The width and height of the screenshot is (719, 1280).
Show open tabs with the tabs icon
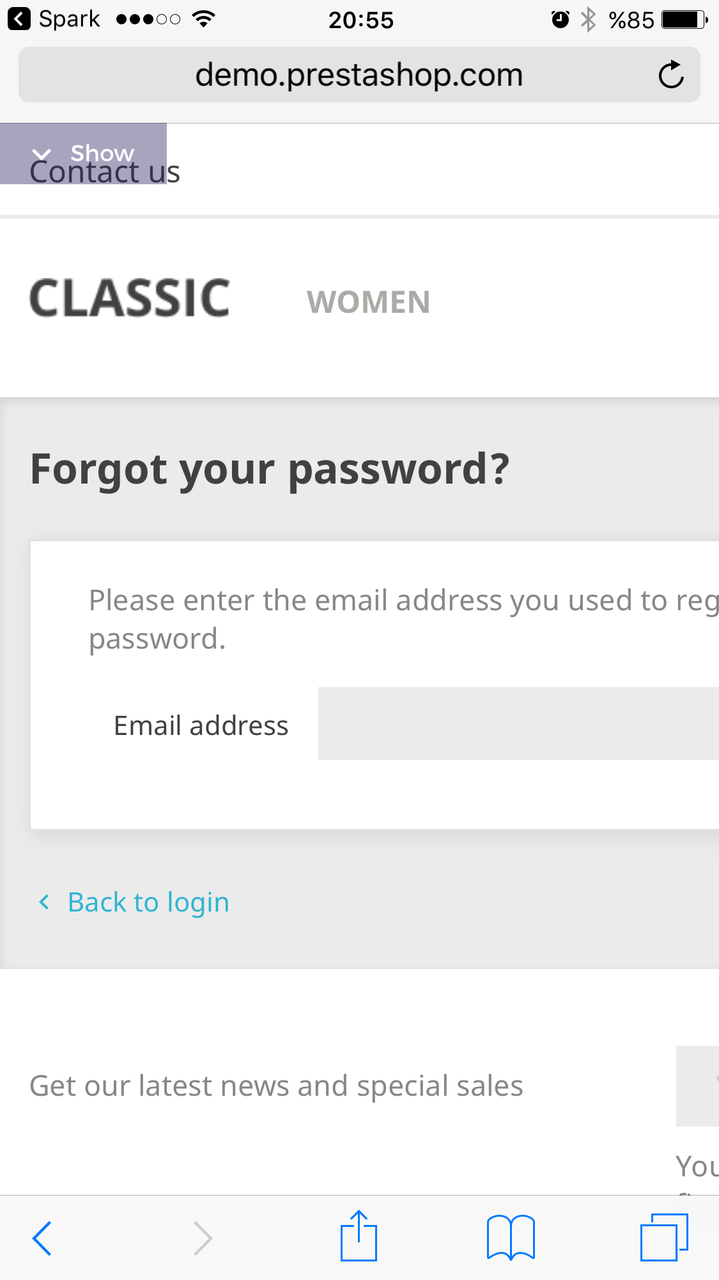click(664, 1237)
